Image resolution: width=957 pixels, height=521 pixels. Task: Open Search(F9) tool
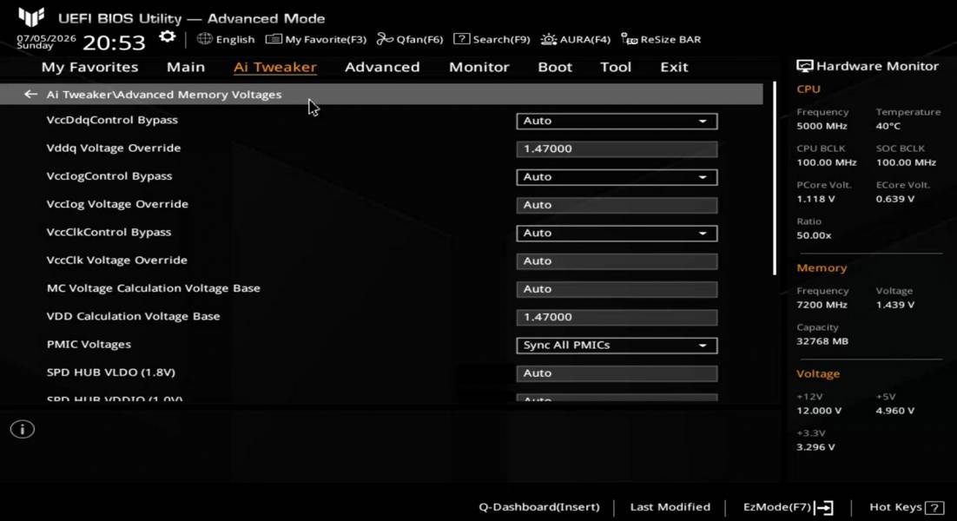pos(492,39)
